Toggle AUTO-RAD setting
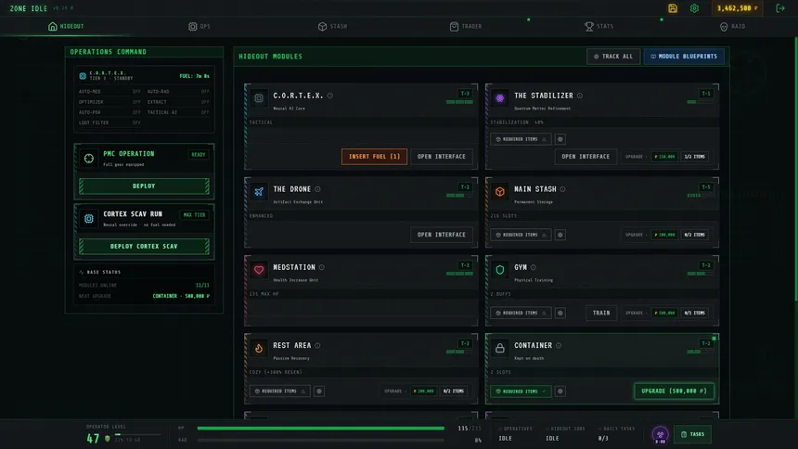Image resolution: width=798 pixels, height=449 pixels. pyautogui.click(x=178, y=92)
